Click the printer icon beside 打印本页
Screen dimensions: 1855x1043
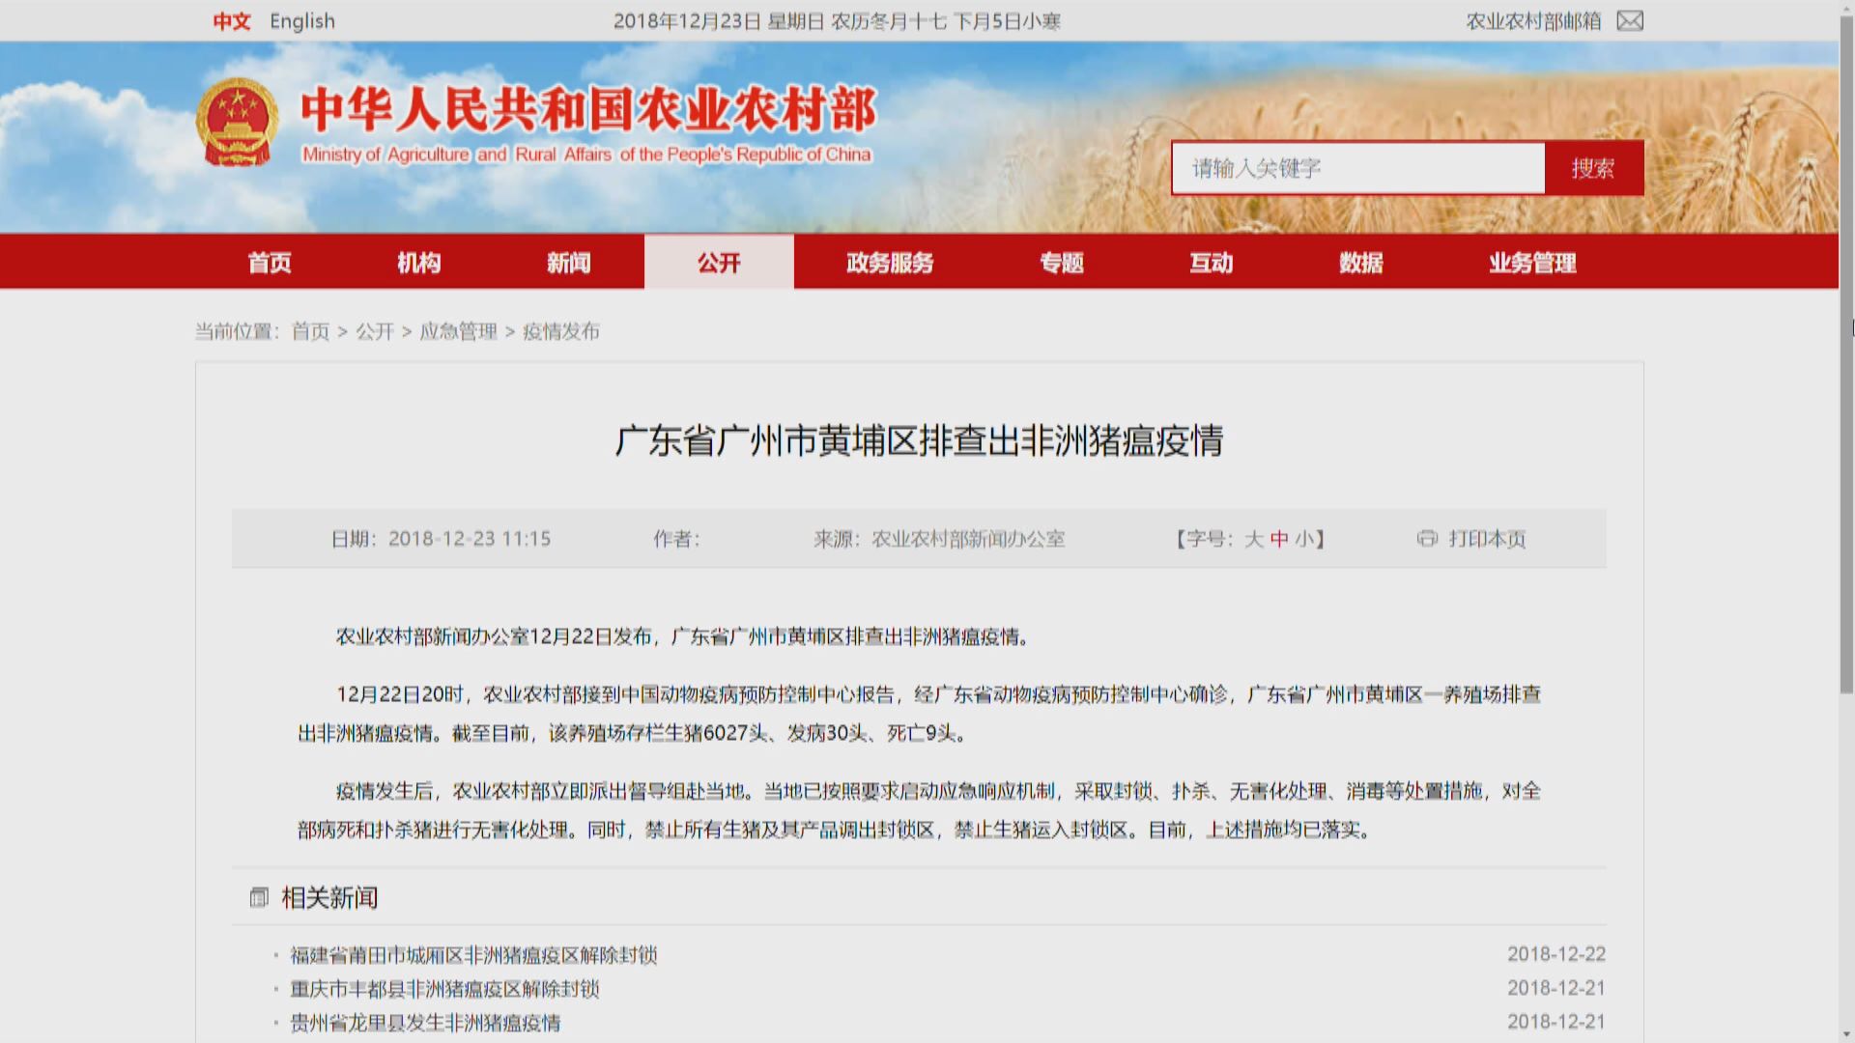(1427, 539)
